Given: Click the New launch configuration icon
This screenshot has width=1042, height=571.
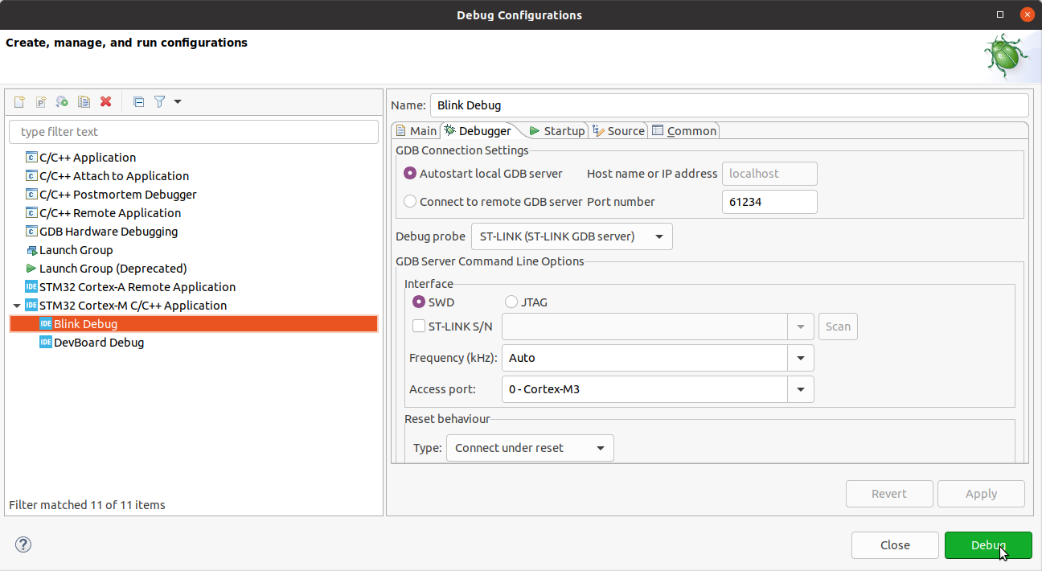Looking at the screenshot, I should click(x=19, y=101).
